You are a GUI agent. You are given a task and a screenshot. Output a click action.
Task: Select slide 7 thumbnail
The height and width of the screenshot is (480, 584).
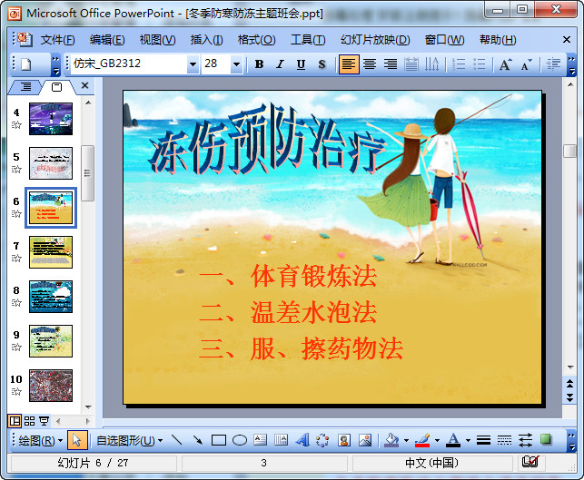coord(51,252)
